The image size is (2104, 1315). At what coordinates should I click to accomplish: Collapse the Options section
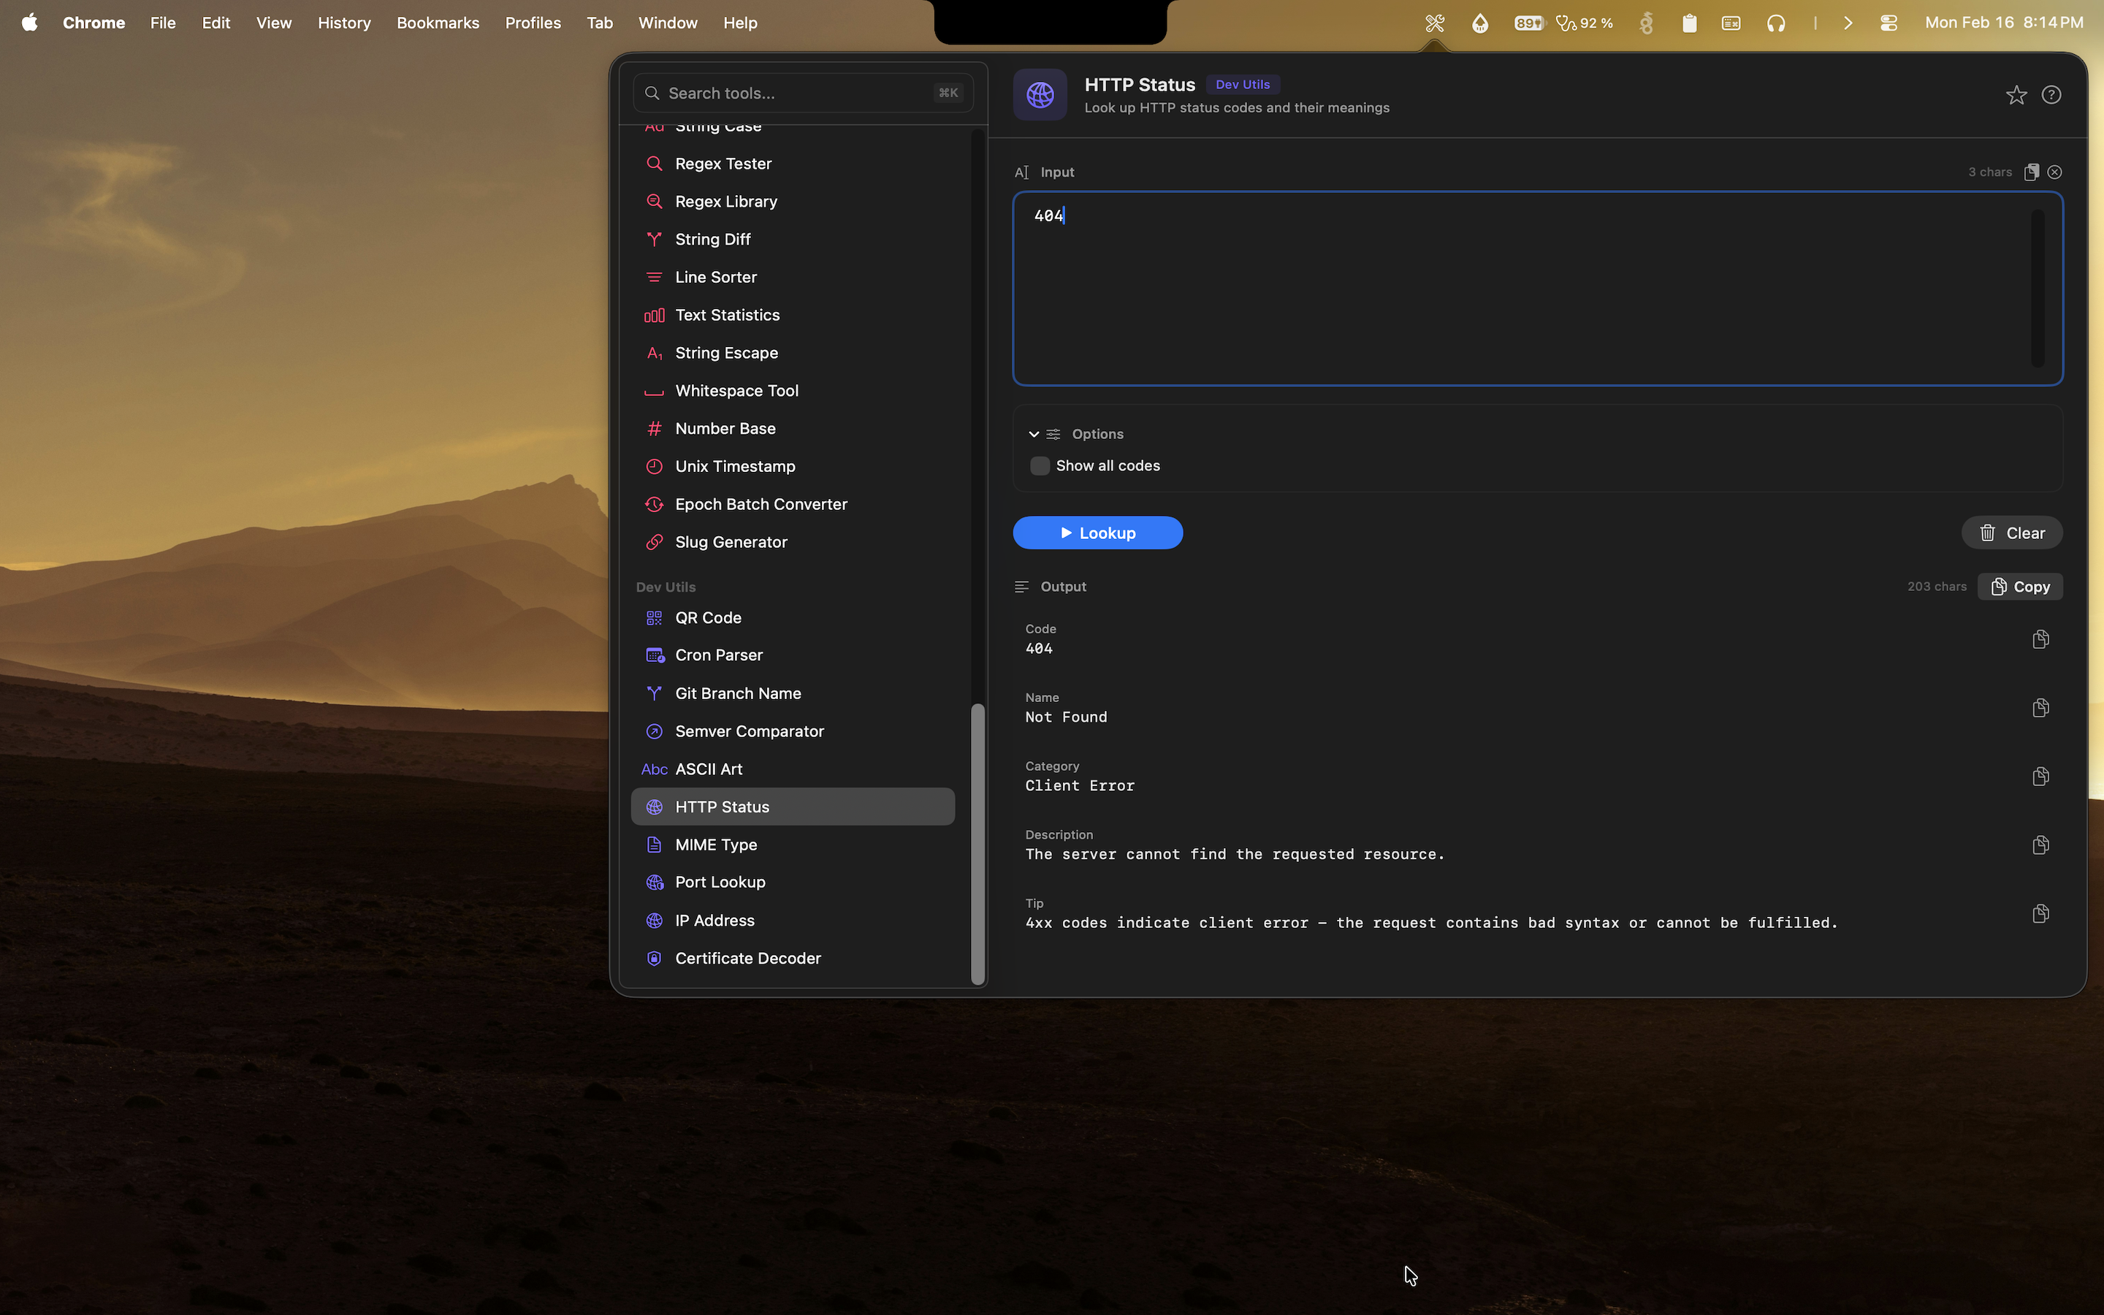[1034, 433]
